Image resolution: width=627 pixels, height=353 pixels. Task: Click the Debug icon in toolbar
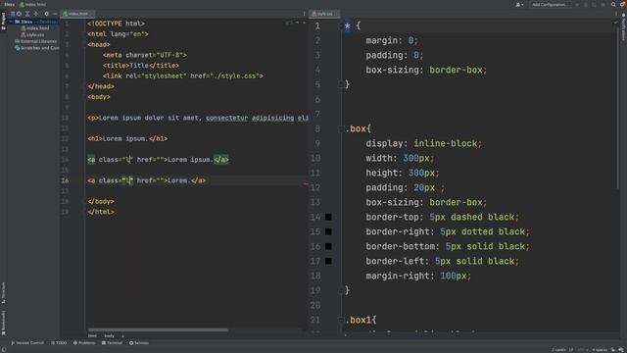[586, 4]
